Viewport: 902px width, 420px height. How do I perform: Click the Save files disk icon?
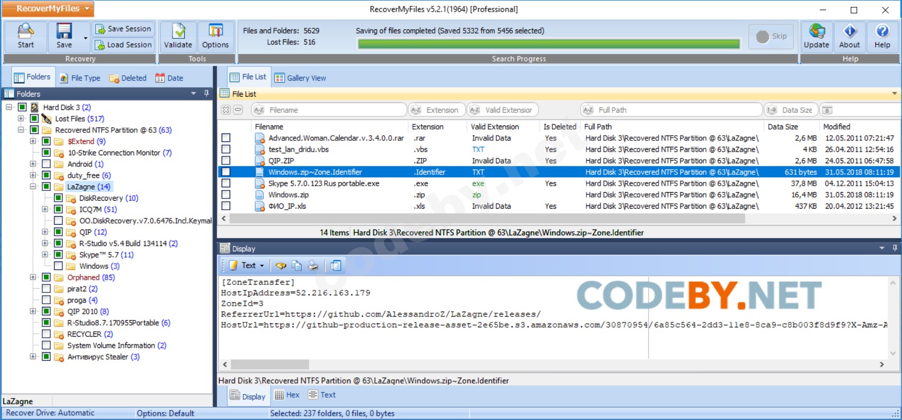64,31
